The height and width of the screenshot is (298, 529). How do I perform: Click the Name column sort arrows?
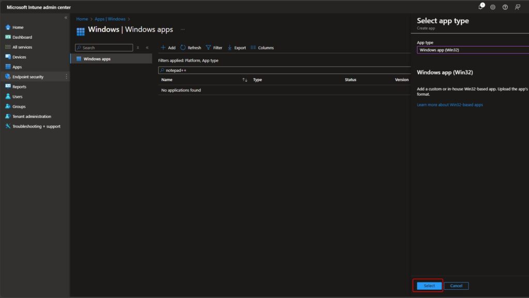pyautogui.click(x=244, y=80)
